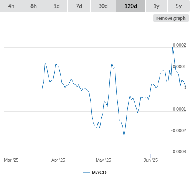Screen dimensions: 190x183
Task: Click the remove graph button
Action: pyautogui.click(x=171, y=18)
